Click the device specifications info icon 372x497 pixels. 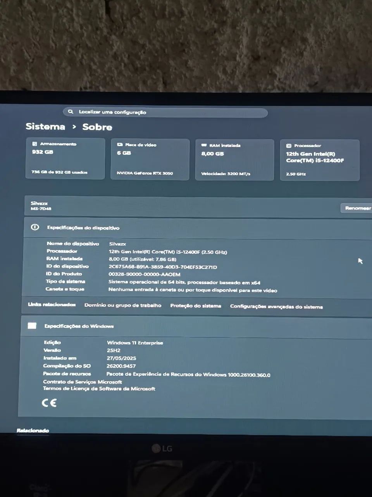[35, 227]
